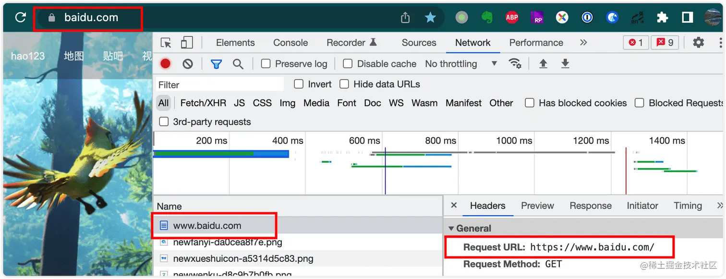
Task: Collapse the General section triangle
Action: tap(451, 229)
